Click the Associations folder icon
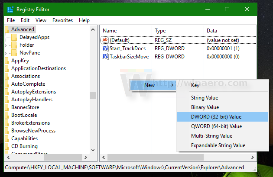The height and width of the screenshot is (177, 273). tap(7, 76)
